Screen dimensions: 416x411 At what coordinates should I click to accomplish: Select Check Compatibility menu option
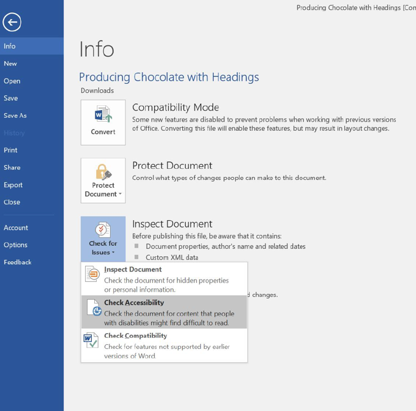[x=164, y=345]
